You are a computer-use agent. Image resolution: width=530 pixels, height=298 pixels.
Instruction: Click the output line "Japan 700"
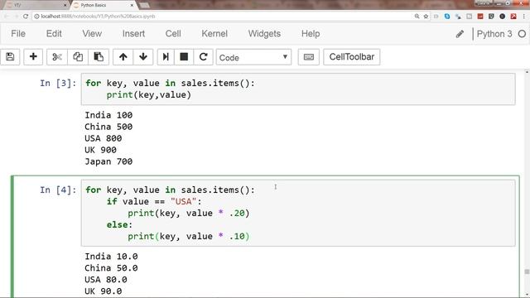[x=108, y=161]
